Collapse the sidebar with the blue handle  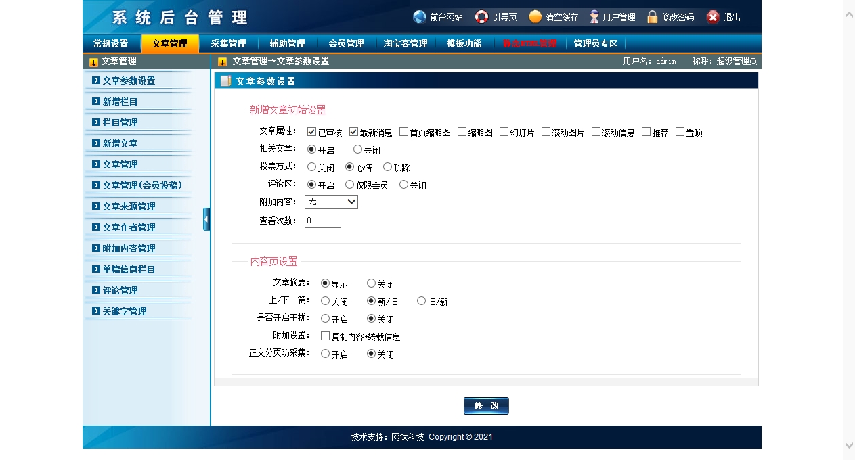pos(206,219)
